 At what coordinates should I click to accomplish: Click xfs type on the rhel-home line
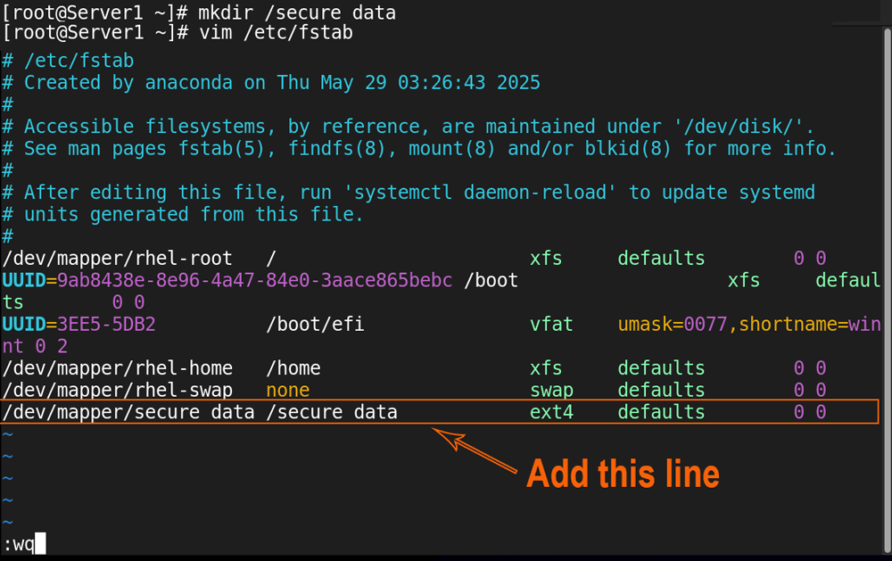546,368
